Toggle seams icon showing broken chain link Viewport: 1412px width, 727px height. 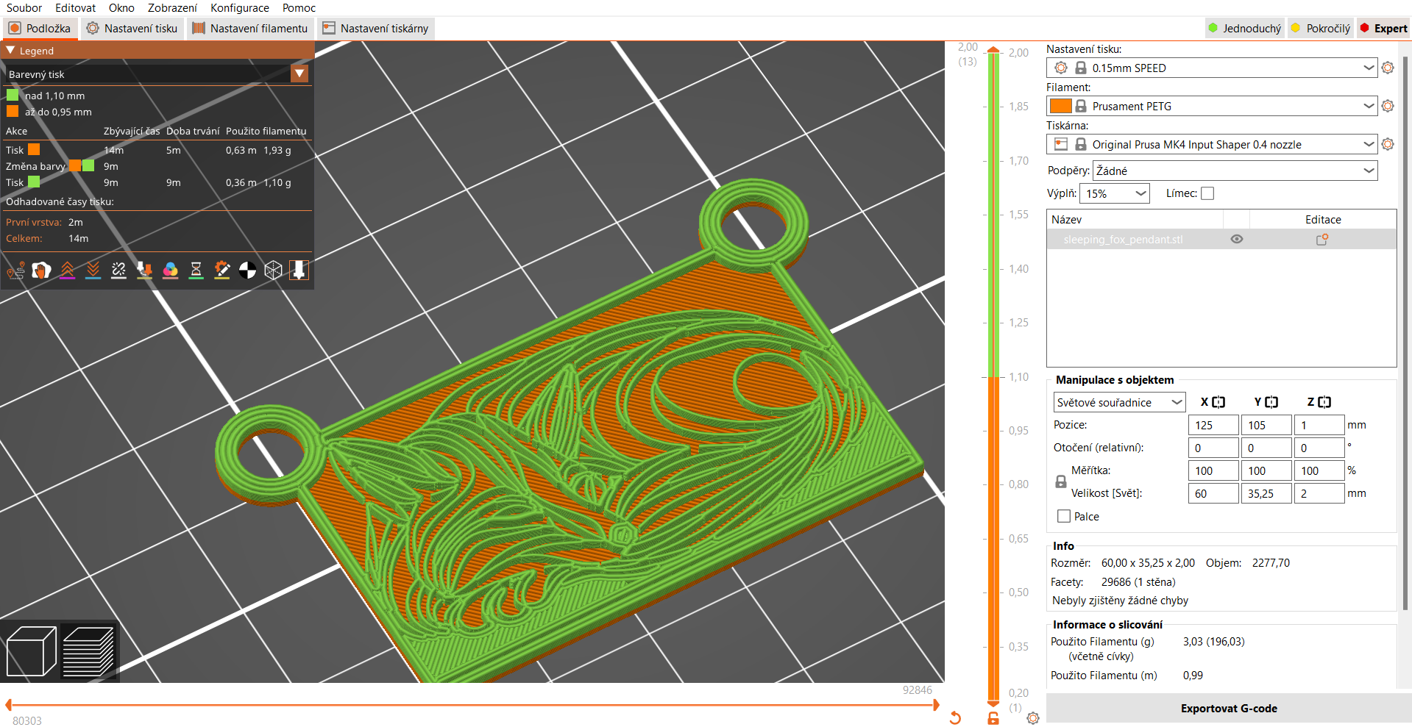tap(118, 271)
